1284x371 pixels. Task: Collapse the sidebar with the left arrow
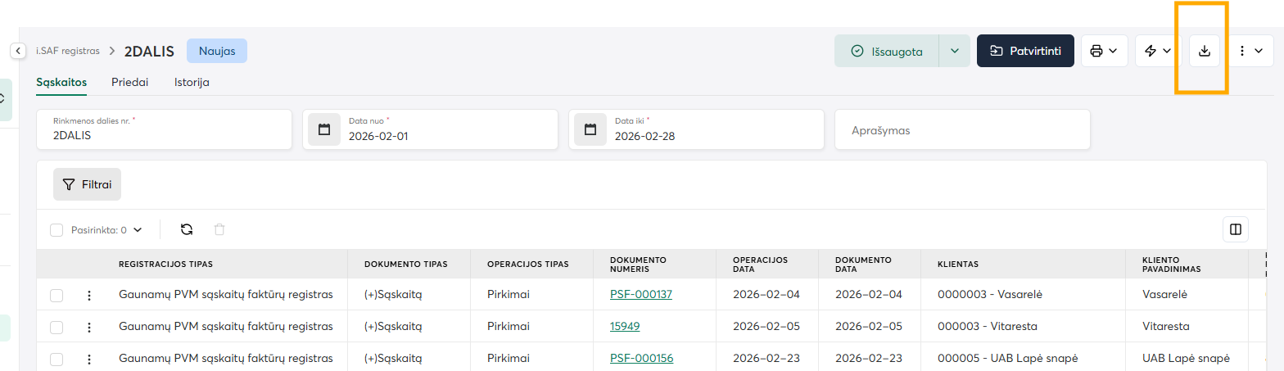point(17,51)
